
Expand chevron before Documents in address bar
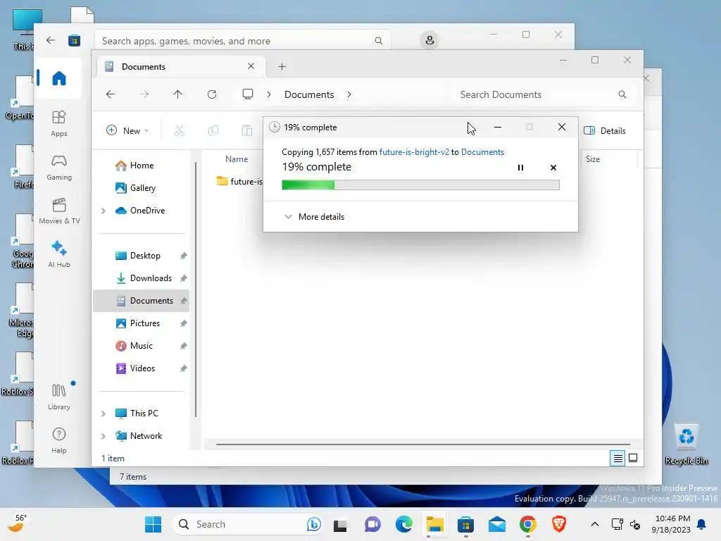[269, 94]
